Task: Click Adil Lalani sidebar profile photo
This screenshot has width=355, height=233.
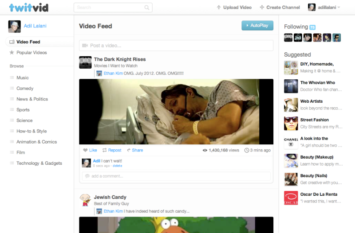Action: click(15, 27)
